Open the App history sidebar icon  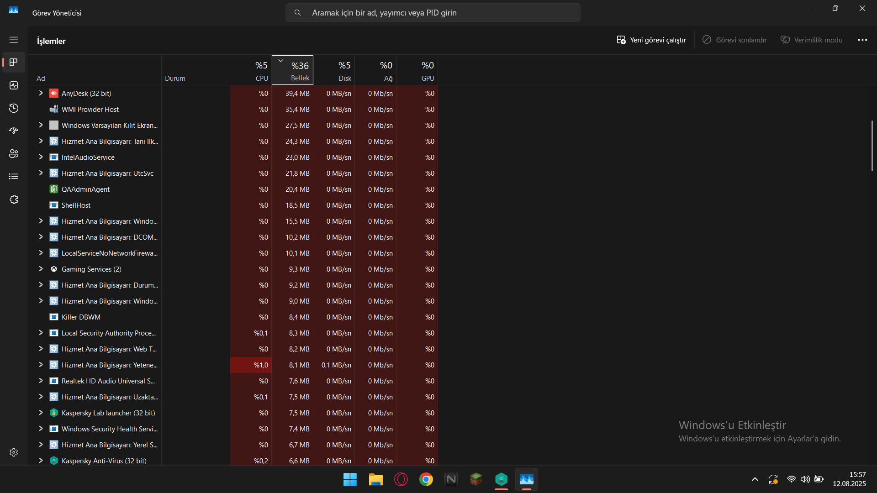[x=14, y=108]
